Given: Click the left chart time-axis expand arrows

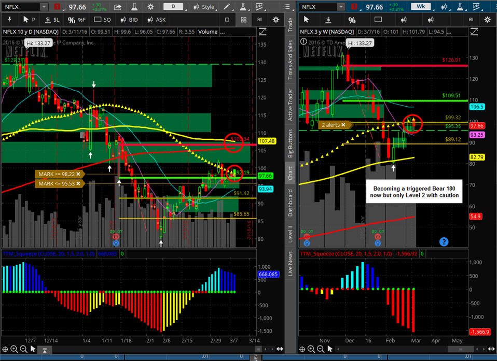Looking at the screenshot, I should coord(280,349).
